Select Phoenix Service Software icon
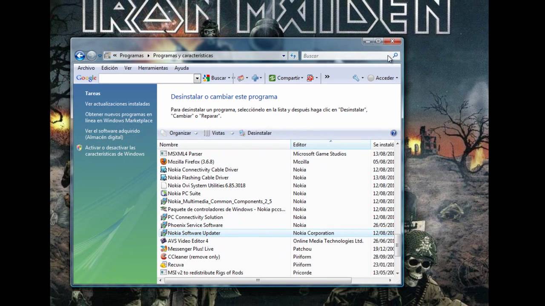This screenshot has width=545, height=306. coord(163,225)
